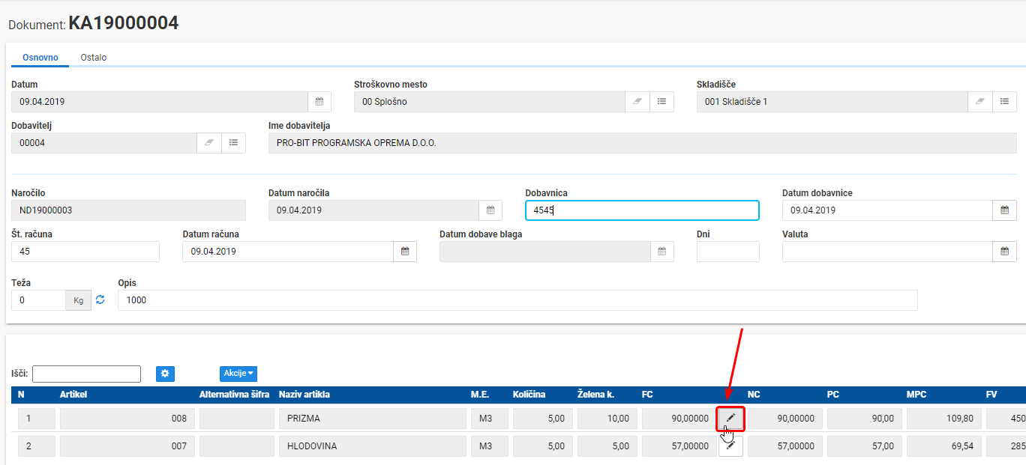This screenshot has height=465, width=1026.
Task: Click the Dni input field
Action: (728, 252)
